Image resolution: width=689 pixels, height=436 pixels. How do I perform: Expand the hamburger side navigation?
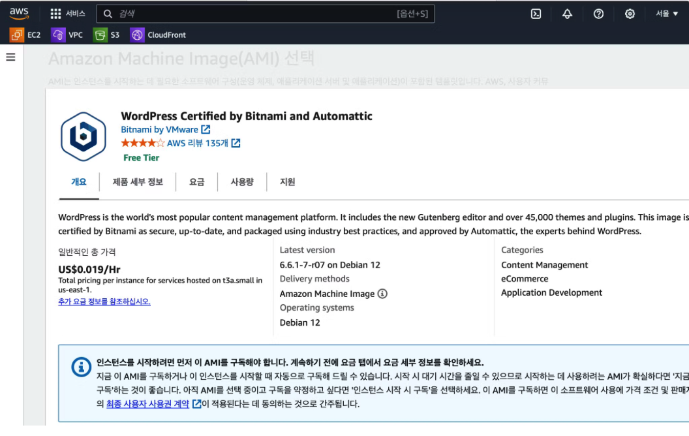[10, 57]
